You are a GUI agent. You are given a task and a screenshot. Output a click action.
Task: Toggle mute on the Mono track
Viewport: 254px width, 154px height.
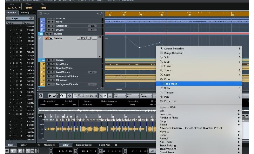pyautogui.click(x=49, y=22)
